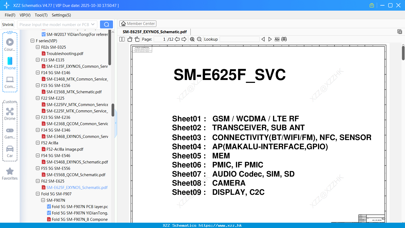405x228 pixels.
Task: Open the Tool(T) menu
Action: 41,15
